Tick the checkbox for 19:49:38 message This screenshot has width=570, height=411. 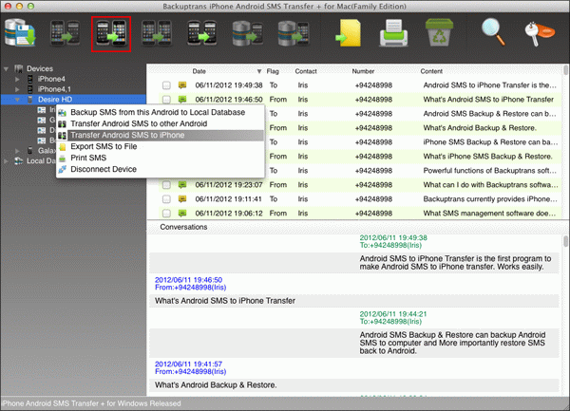166,85
